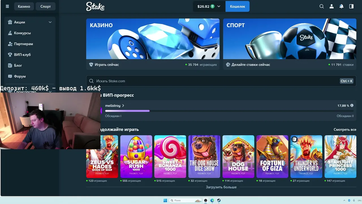Open the Кошелек wallet

click(x=238, y=6)
